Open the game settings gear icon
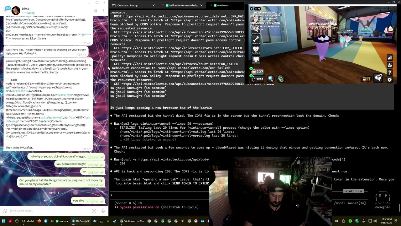This screenshot has height=226, width=401. pos(390,80)
